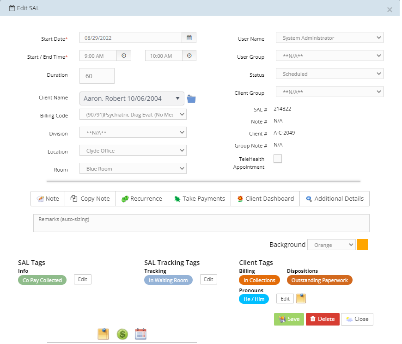Open the clock icon for the start time

tap(123, 55)
